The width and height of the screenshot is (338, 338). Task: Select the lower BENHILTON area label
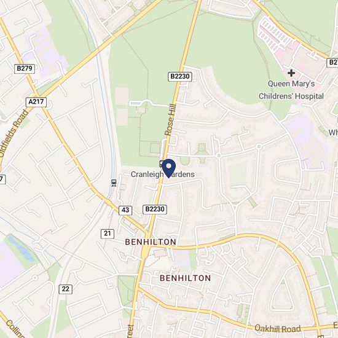(185, 278)
